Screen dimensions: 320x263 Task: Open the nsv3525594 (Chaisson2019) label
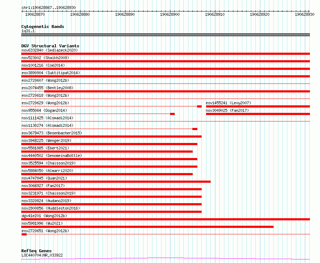coord(49,163)
